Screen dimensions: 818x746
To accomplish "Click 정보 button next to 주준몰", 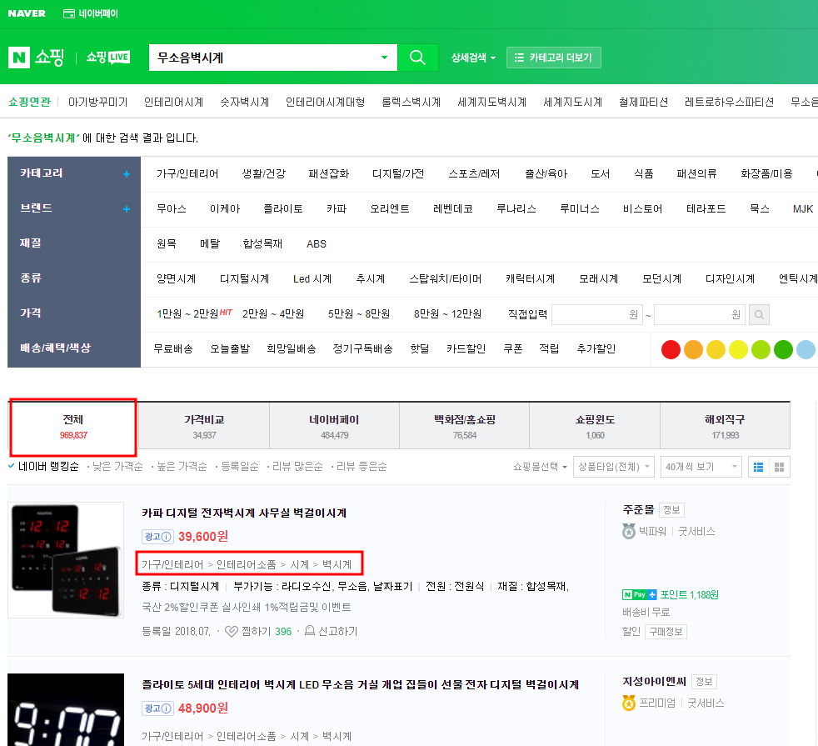I will point(671,510).
